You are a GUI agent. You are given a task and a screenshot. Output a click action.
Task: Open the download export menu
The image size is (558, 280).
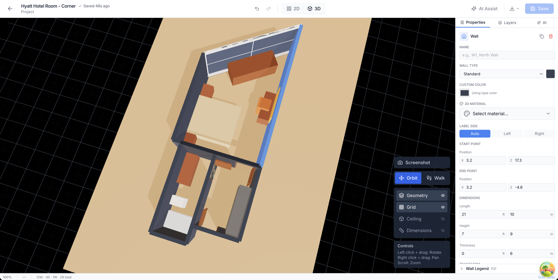click(514, 9)
